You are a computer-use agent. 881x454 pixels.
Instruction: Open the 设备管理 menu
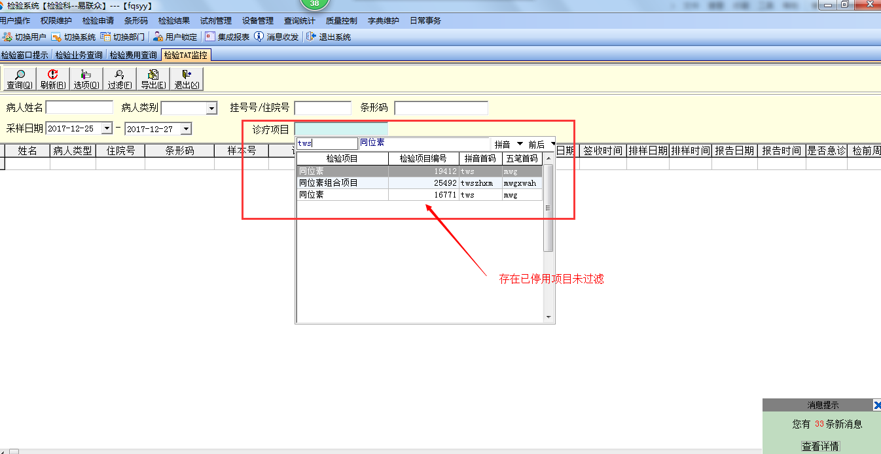click(x=258, y=21)
